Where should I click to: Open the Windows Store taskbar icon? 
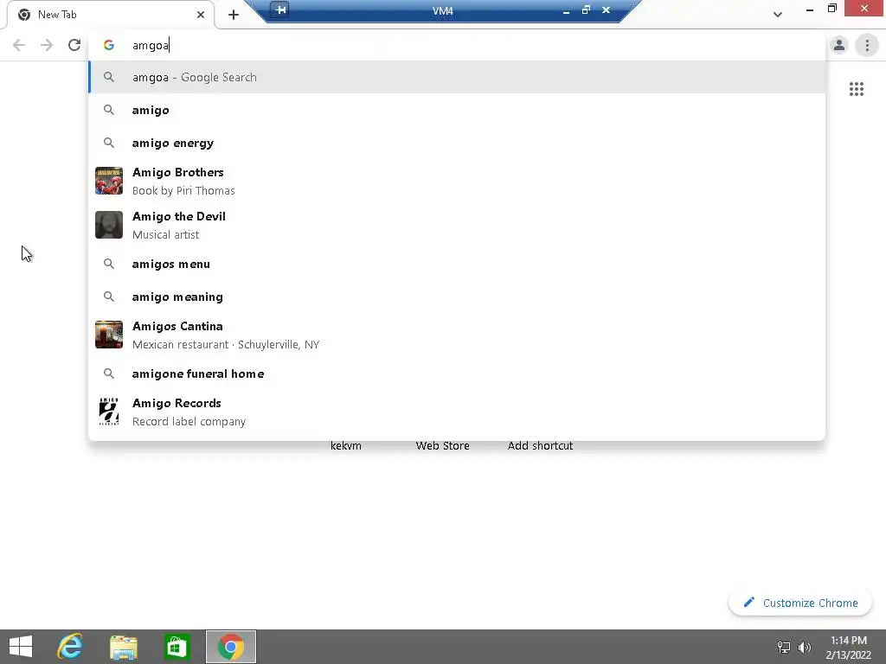[177, 647]
